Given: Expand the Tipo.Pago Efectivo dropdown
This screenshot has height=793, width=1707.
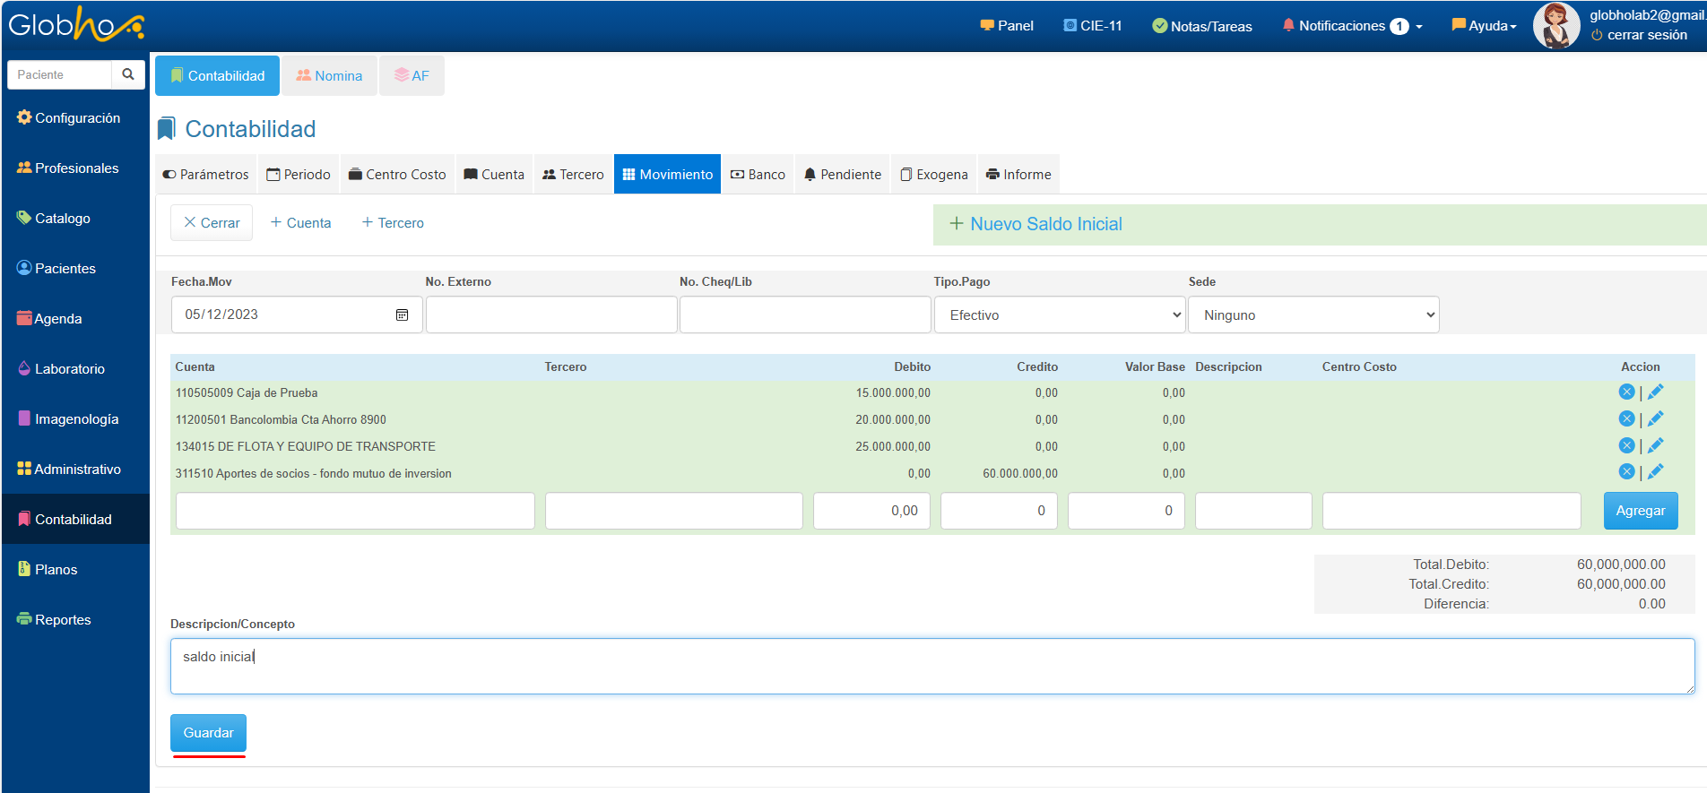Looking at the screenshot, I should (1060, 315).
